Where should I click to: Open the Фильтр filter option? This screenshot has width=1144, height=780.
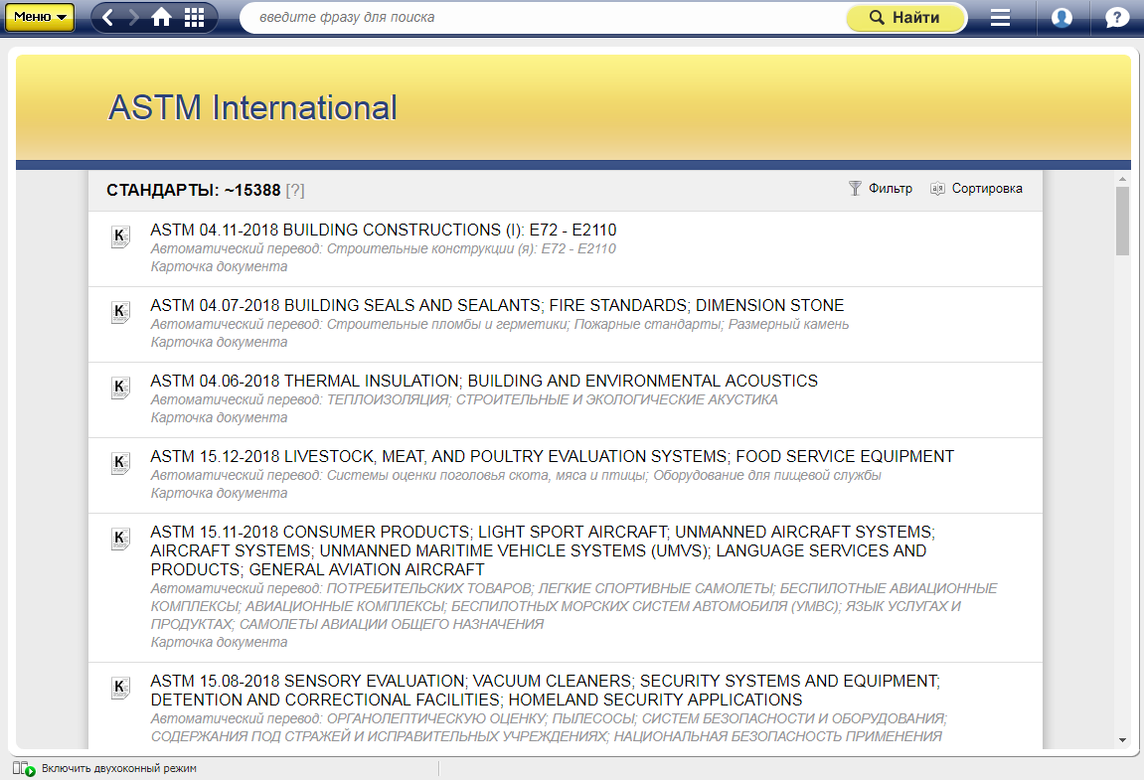[880, 189]
